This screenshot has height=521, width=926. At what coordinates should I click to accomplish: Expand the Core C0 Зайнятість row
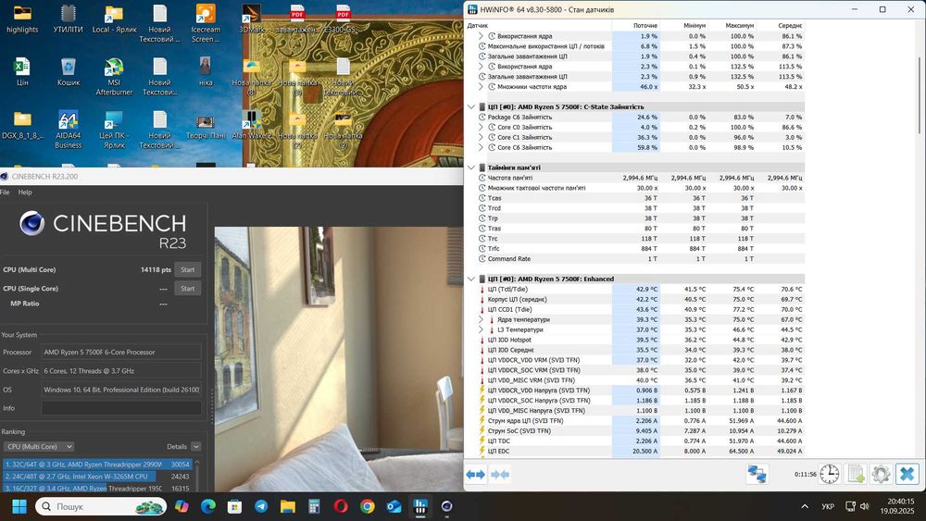(x=481, y=127)
